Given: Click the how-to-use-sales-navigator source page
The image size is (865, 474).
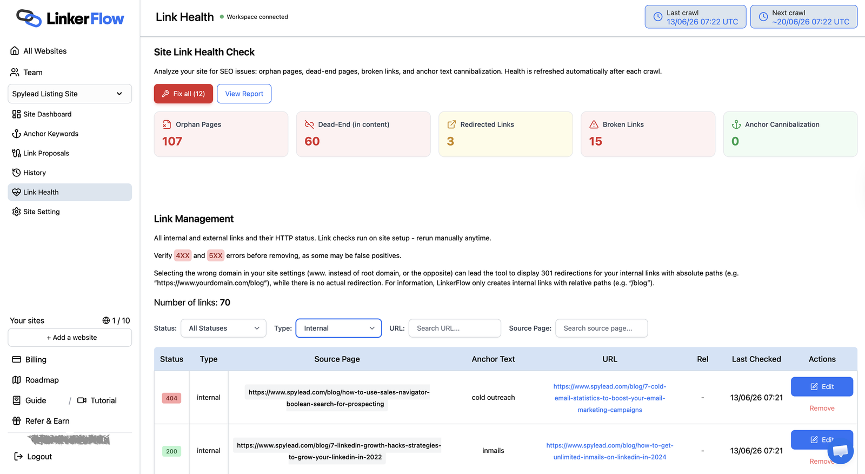Looking at the screenshot, I should [x=337, y=398].
